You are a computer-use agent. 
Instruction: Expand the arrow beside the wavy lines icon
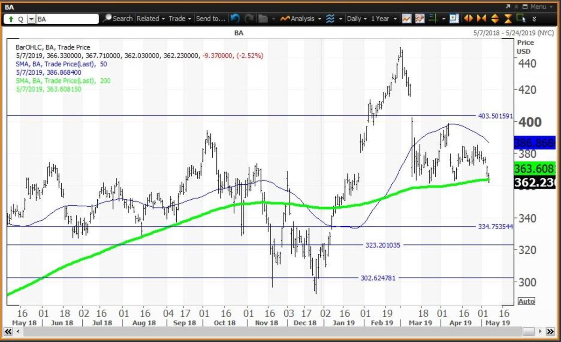click(x=341, y=19)
